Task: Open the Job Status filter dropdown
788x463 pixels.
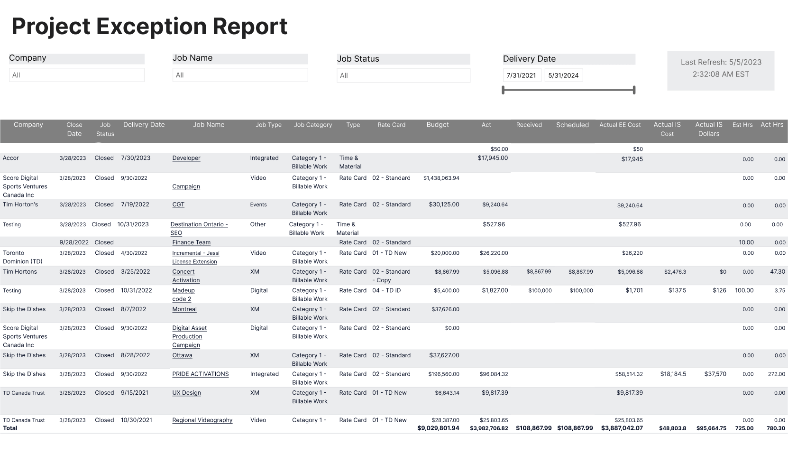Action: (403, 75)
